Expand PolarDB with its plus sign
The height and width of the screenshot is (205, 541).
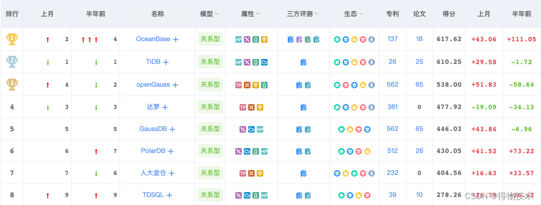(x=170, y=151)
